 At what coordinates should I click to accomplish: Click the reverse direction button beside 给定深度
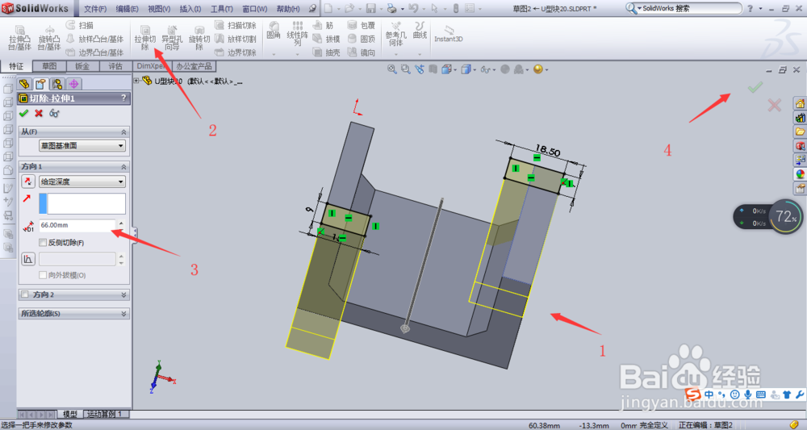[x=27, y=181]
